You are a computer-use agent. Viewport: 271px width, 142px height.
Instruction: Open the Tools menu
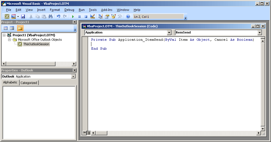[x=93, y=10]
